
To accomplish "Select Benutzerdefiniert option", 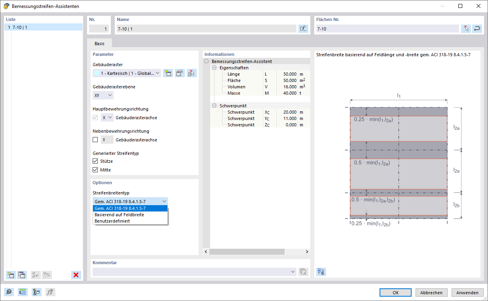I will [130, 221].
